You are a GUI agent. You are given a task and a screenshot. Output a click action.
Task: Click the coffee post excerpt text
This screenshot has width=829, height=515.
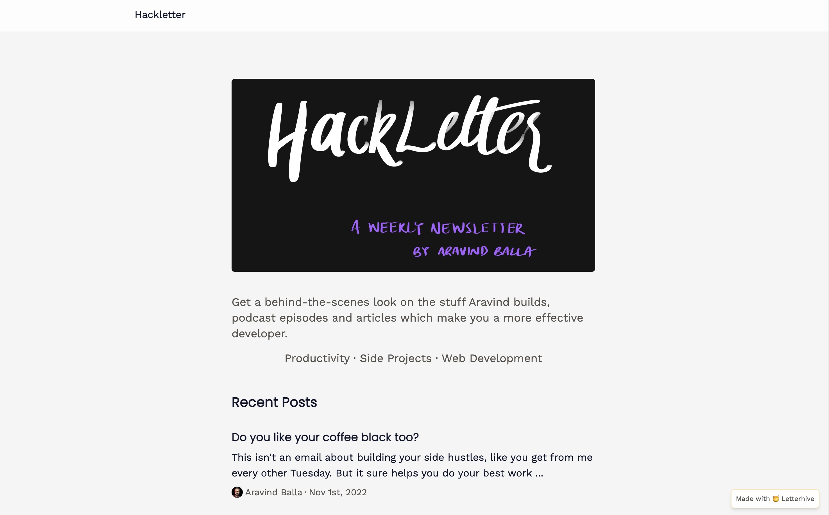412,465
